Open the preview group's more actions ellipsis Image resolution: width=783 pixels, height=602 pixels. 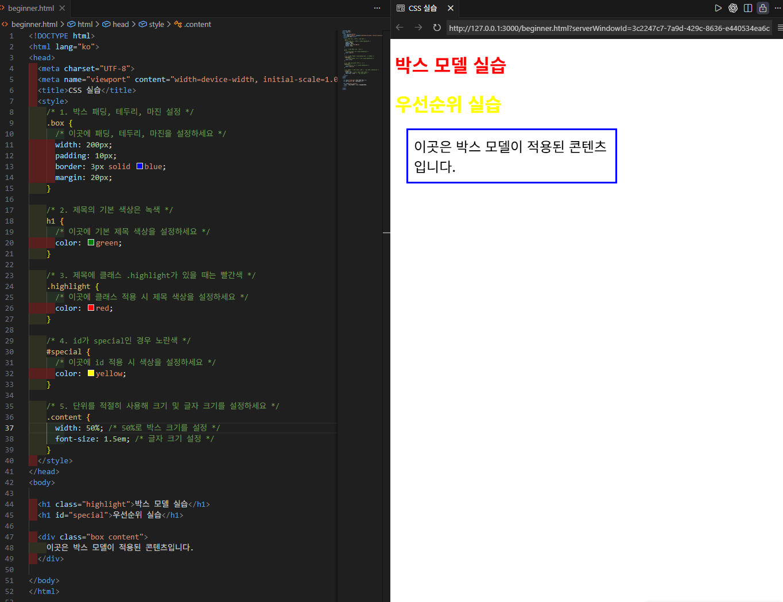(x=778, y=8)
